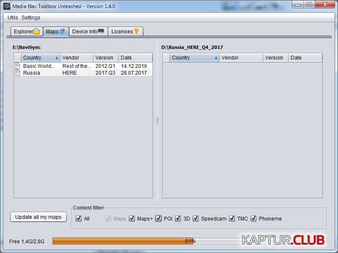Maximize the Media Nav Toolbox window
This screenshot has height=253, width=338.
[x=309, y=5]
